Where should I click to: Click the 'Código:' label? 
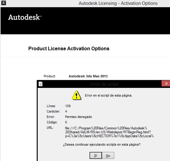pos(52,122)
